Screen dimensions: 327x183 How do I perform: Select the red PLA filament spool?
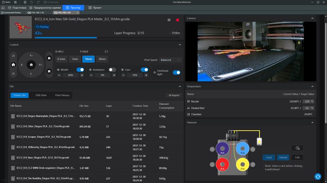223,165
